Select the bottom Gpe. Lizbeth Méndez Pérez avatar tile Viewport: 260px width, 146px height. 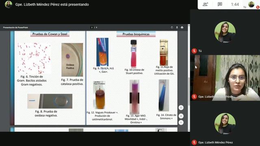(x=225, y=124)
